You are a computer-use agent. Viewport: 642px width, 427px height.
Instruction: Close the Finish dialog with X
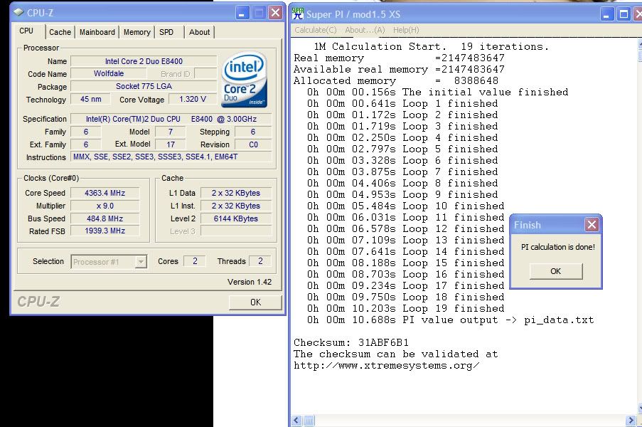592,225
